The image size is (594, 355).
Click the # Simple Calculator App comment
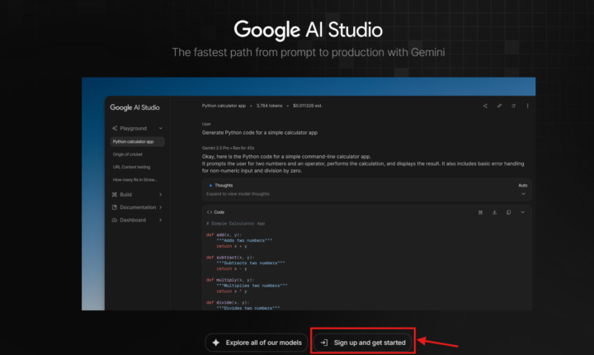coord(236,224)
